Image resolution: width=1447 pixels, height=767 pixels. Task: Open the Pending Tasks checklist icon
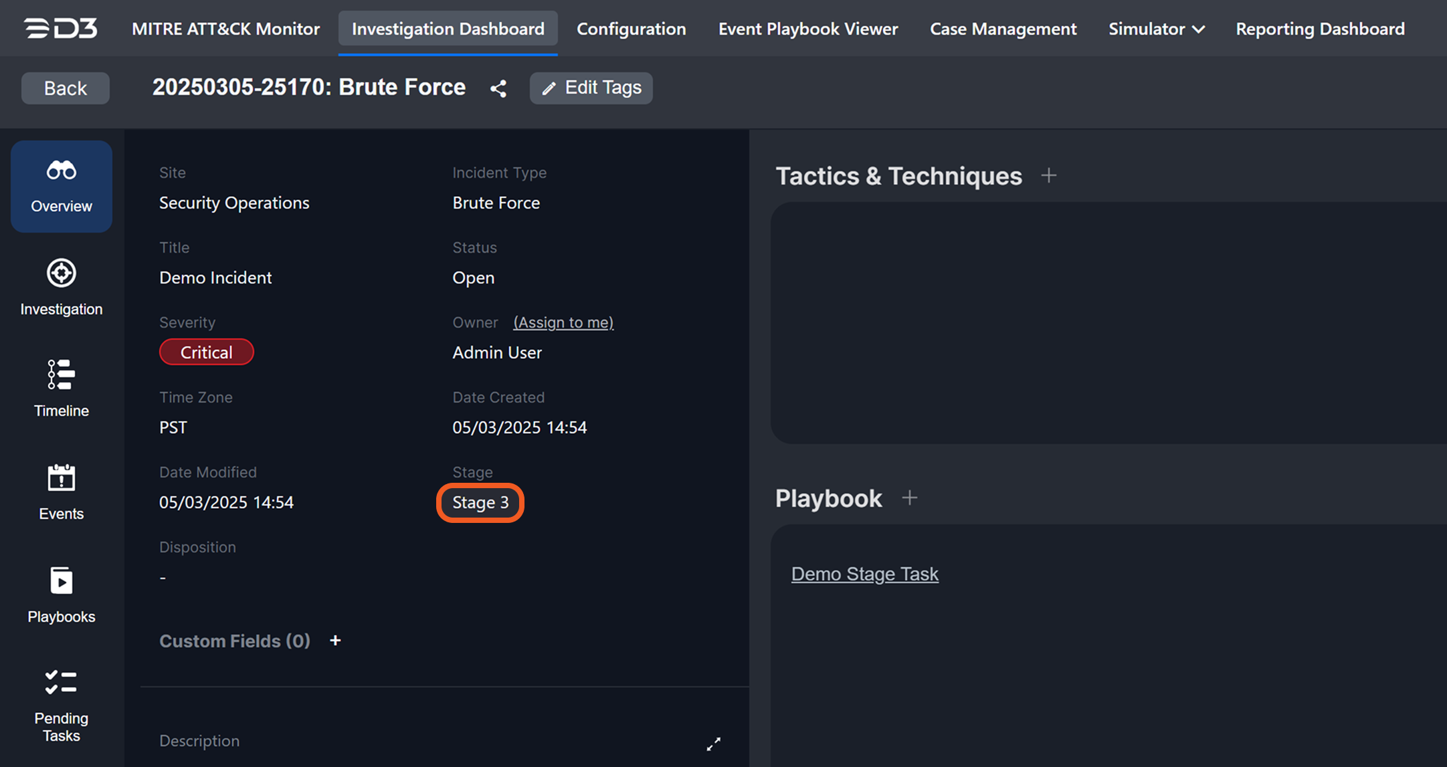(x=61, y=683)
